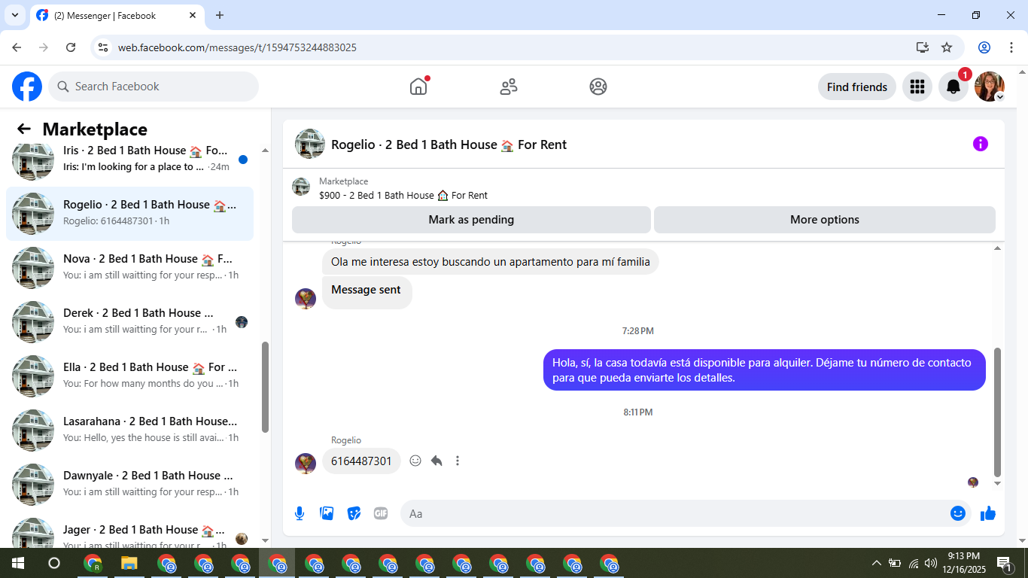Image resolution: width=1028 pixels, height=578 pixels.
Task: Open the Windows Start menu
Action: 18,563
